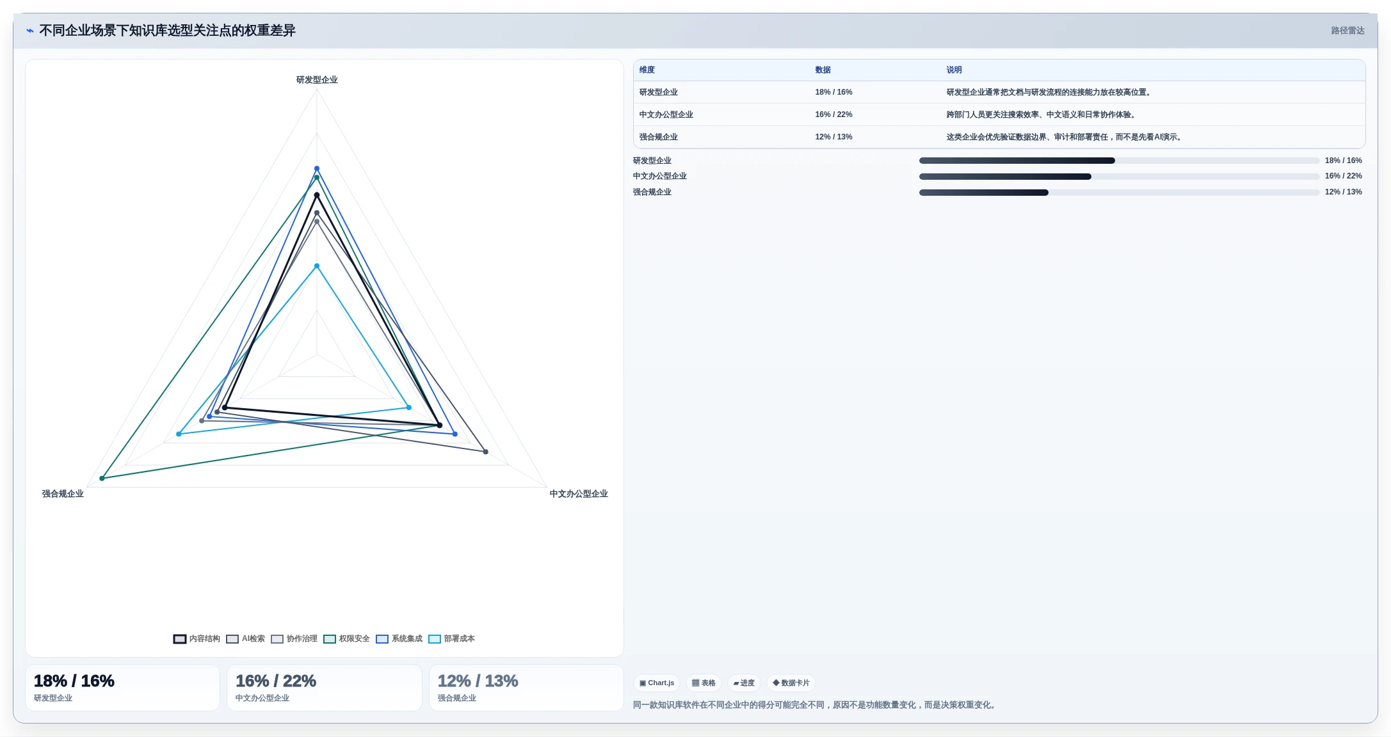Click the outermost grey point on 中文办公型企业 axis
Image resolution: width=1391 pixels, height=737 pixels.
486,452
